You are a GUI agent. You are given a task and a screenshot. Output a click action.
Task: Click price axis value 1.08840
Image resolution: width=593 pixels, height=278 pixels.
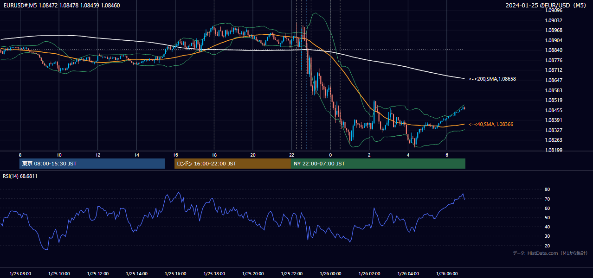[x=553, y=50]
